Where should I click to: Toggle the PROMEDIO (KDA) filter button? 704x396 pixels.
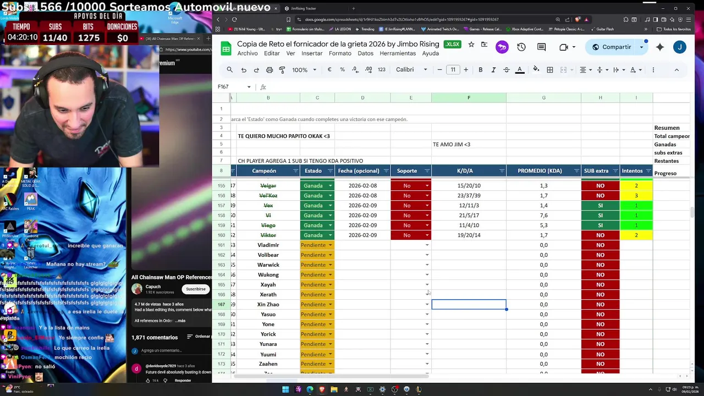tap(576, 171)
